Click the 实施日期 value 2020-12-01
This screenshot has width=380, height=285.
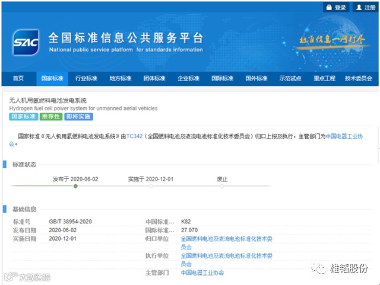pyautogui.click(x=62, y=239)
